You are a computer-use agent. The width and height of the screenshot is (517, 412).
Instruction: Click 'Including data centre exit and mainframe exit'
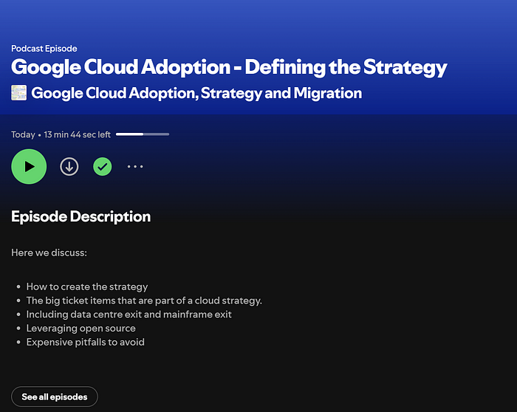129,315
